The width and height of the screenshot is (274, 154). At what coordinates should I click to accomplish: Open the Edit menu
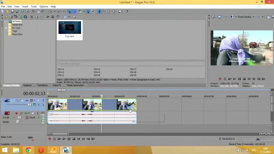(9, 7)
